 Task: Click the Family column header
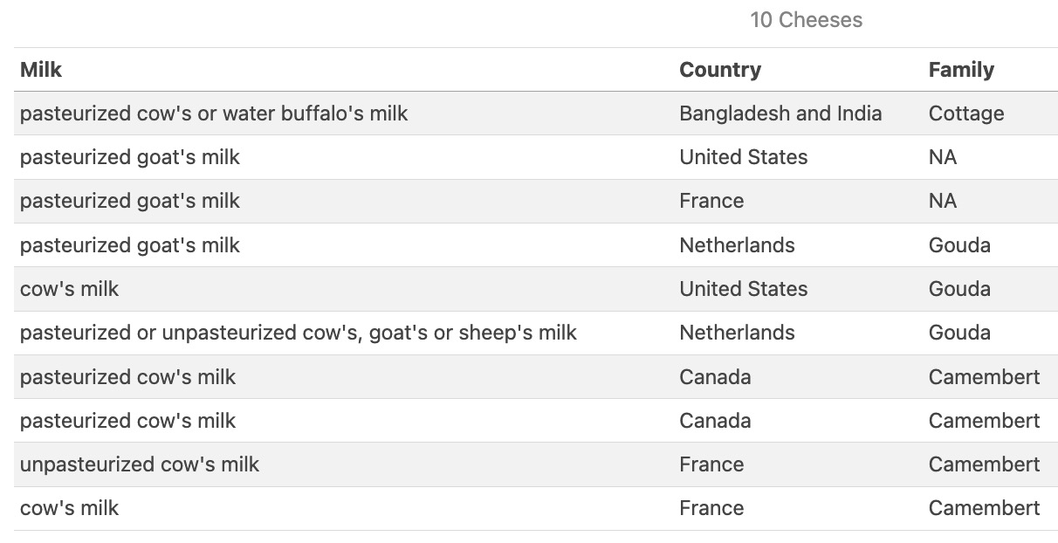click(x=961, y=70)
